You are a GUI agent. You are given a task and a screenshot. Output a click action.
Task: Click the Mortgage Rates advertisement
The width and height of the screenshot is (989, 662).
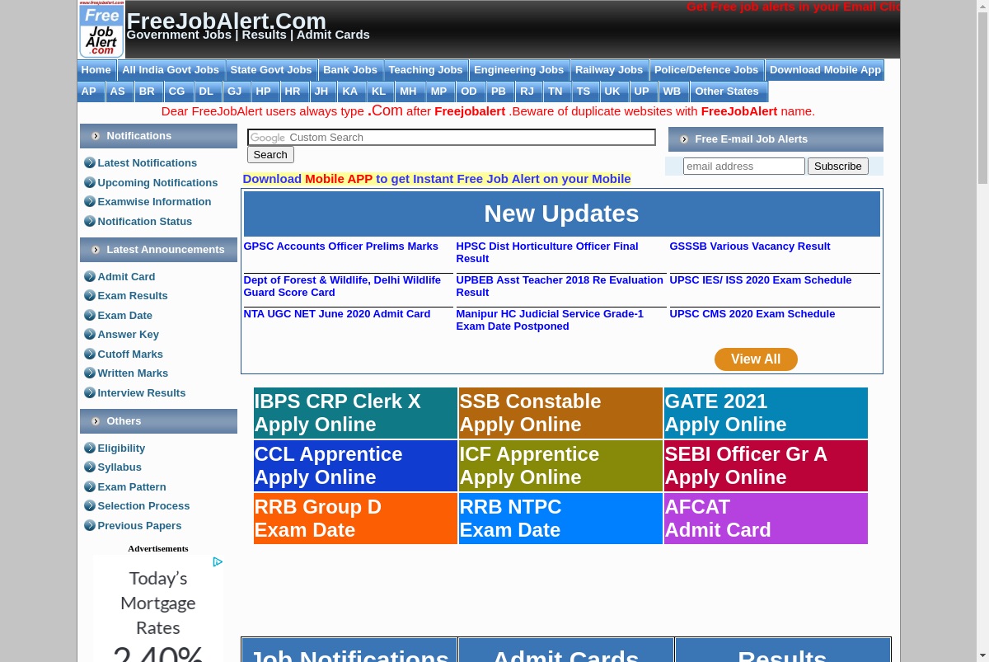(x=158, y=610)
